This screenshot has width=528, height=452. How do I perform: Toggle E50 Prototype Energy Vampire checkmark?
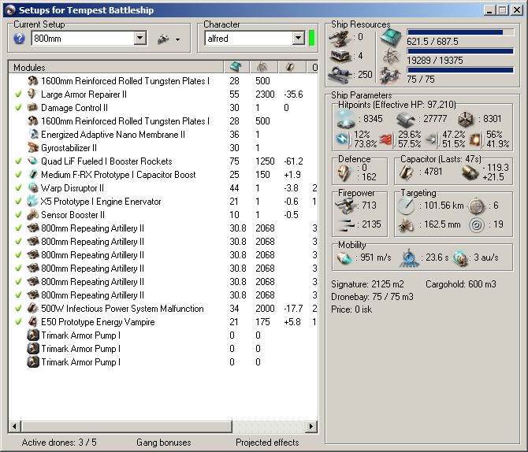[x=19, y=321]
